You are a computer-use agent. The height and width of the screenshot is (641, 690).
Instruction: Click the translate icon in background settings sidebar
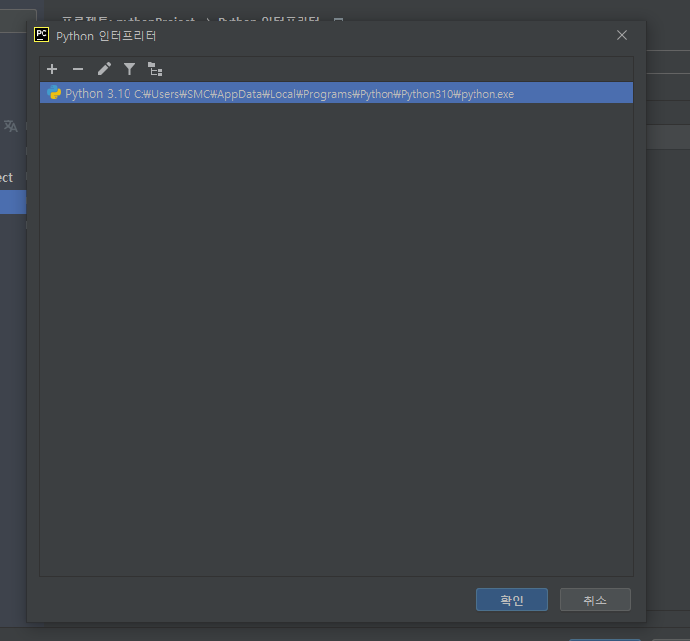coord(11,126)
